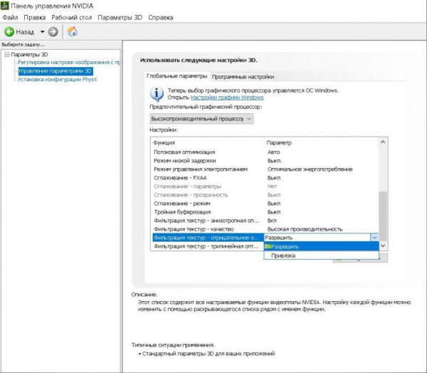Select Фильтрация текстур - трилинейная row
Image resolution: width=427 pixels, height=373 pixels.
[207, 246]
